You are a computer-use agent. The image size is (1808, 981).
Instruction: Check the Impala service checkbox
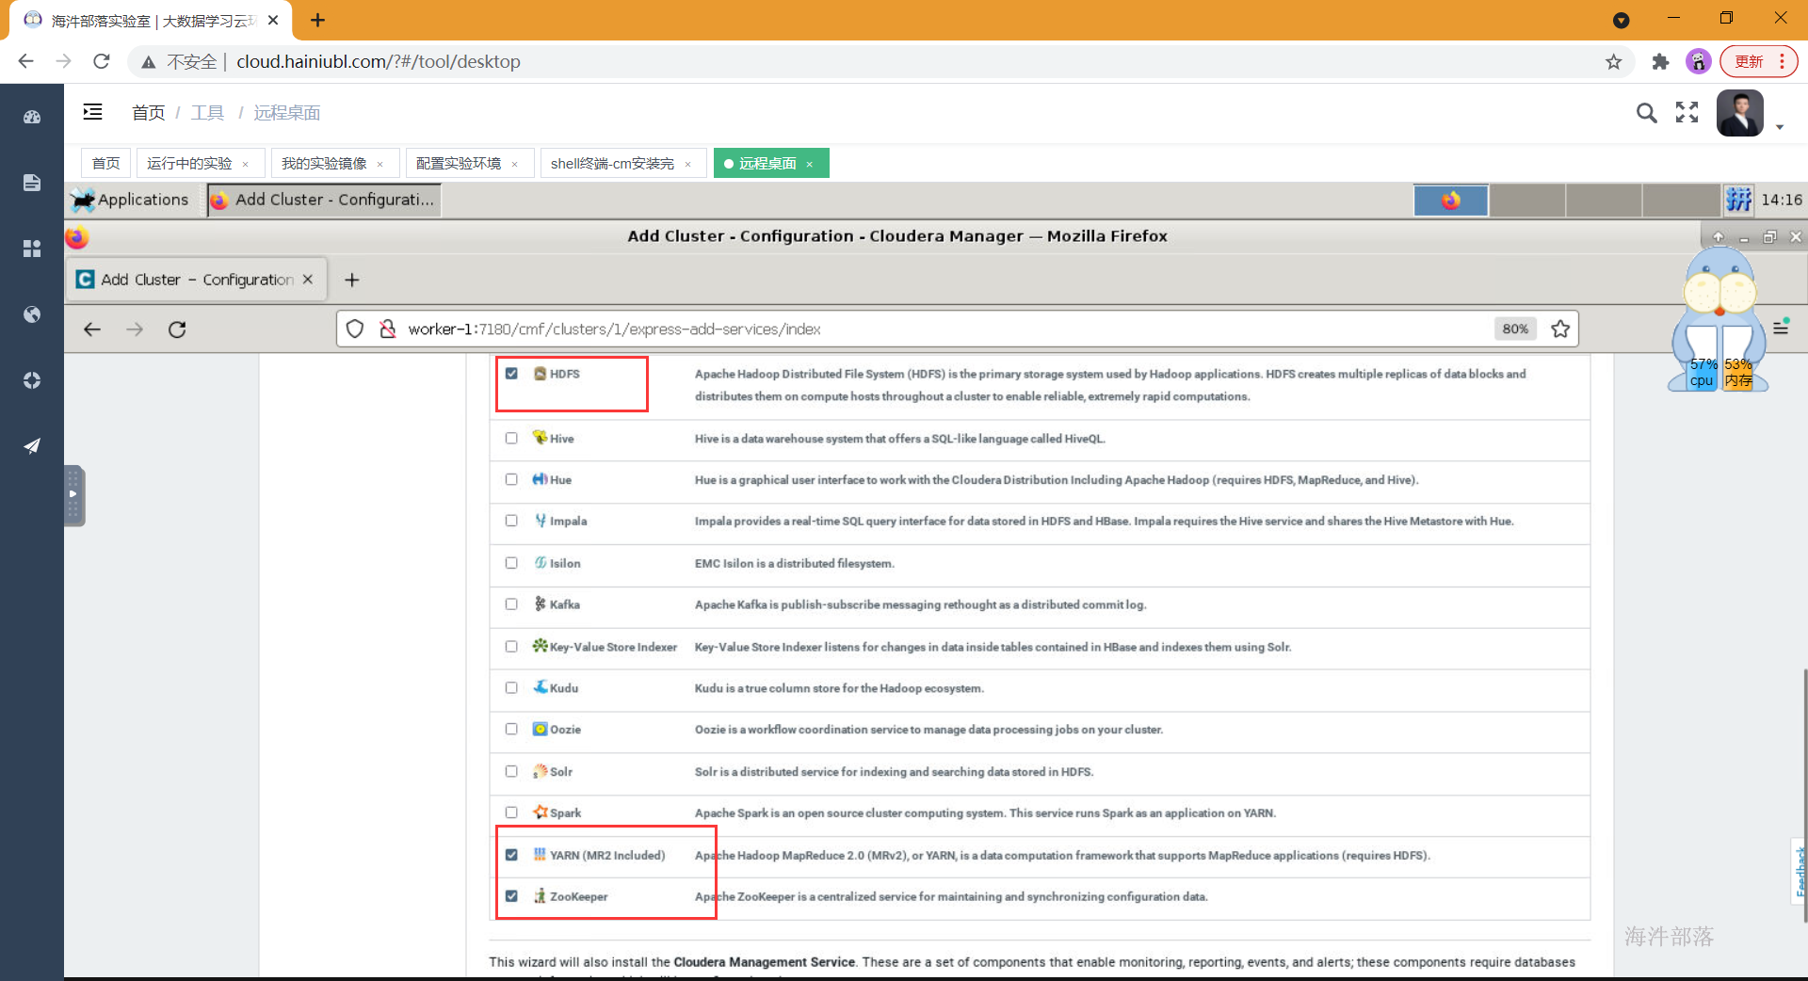[511, 521]
